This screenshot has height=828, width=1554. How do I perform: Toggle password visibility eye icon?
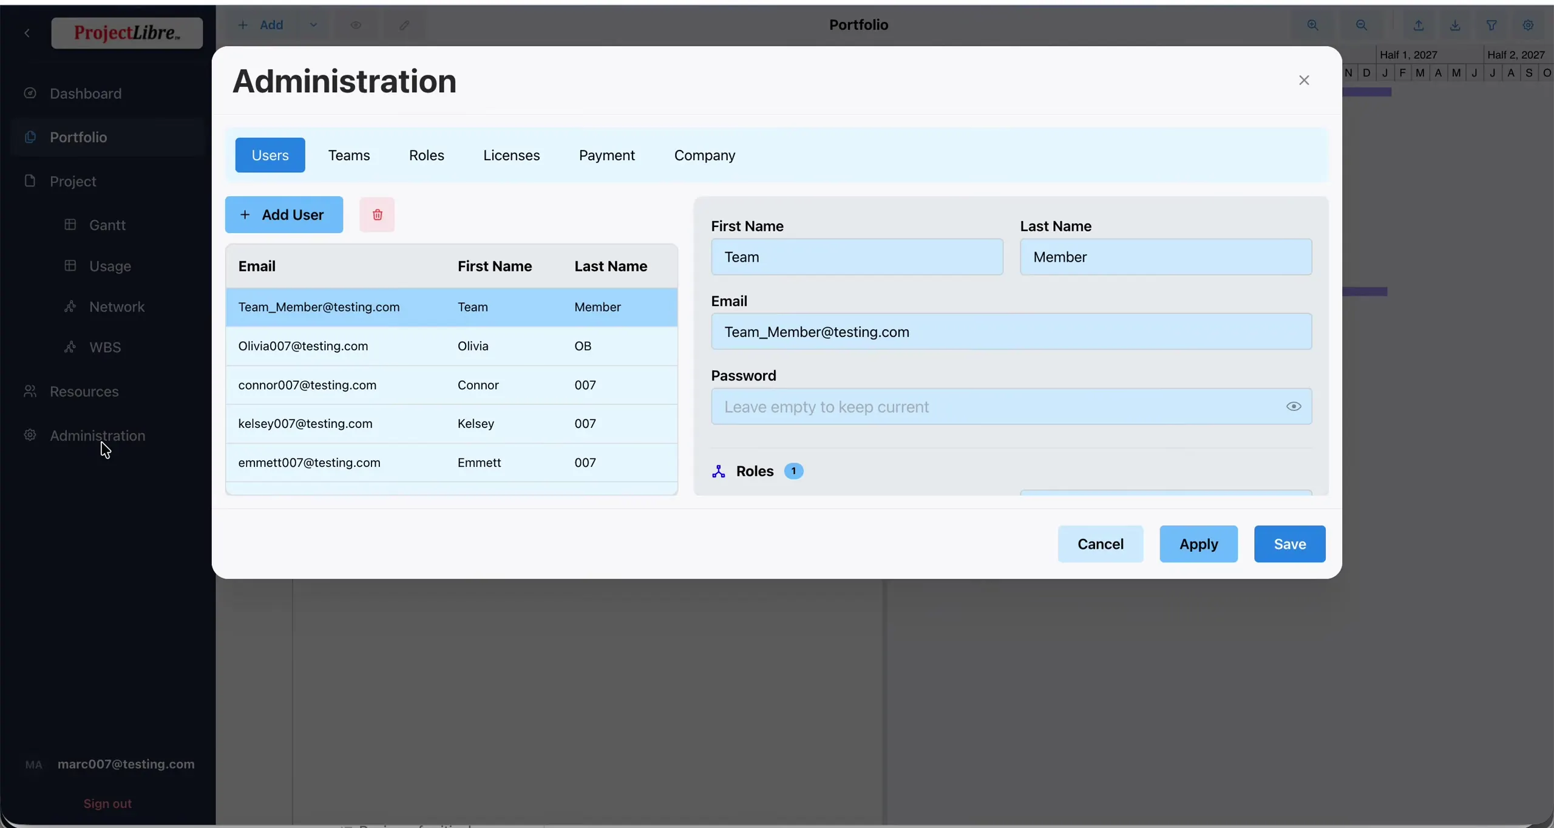pos(1294,406)
